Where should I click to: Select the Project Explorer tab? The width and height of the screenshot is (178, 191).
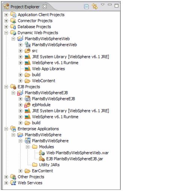(x=25, y=7)
